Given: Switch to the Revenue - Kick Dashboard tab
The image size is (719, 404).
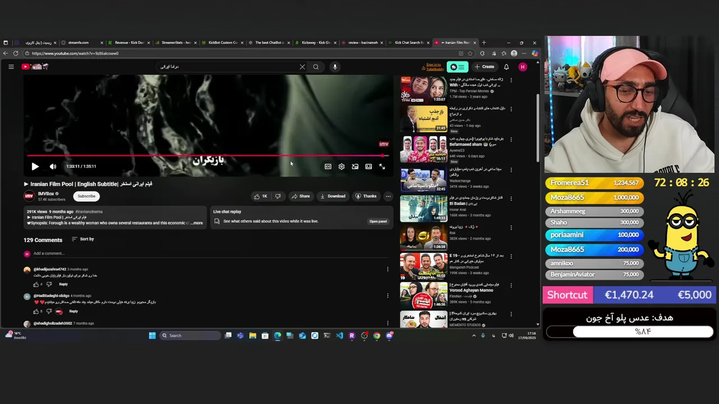Looking at the screenshot, I should coord(129,43).
